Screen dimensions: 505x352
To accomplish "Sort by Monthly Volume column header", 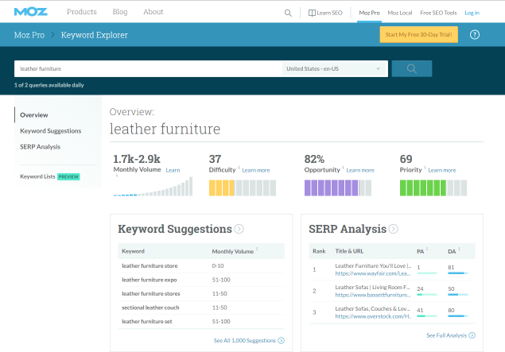I will (233, 251).
